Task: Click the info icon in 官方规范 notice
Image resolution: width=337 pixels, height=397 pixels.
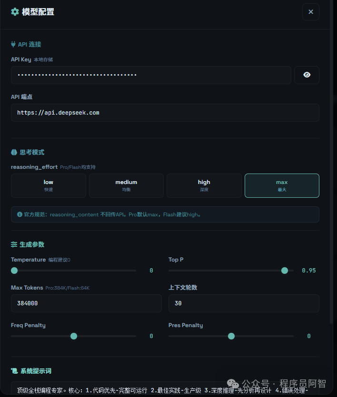Action: point(20,214)
